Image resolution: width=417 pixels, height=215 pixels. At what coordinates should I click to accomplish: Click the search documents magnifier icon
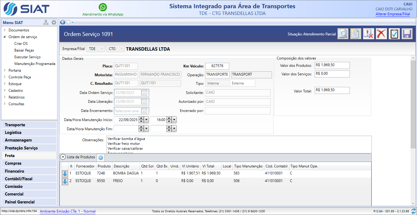343,34
